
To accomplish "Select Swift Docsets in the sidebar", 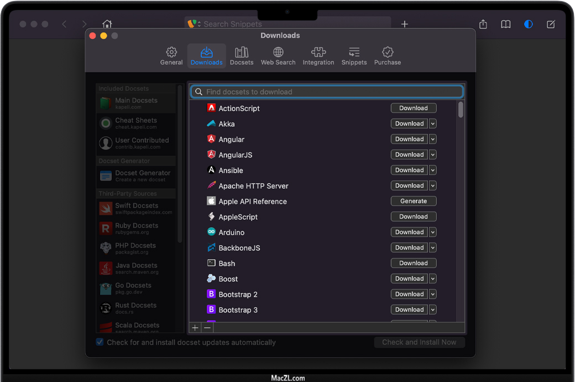I will (x=136, y=208).
